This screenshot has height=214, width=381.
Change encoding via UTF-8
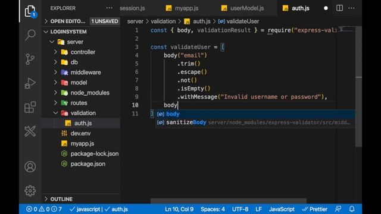point(240,209)
